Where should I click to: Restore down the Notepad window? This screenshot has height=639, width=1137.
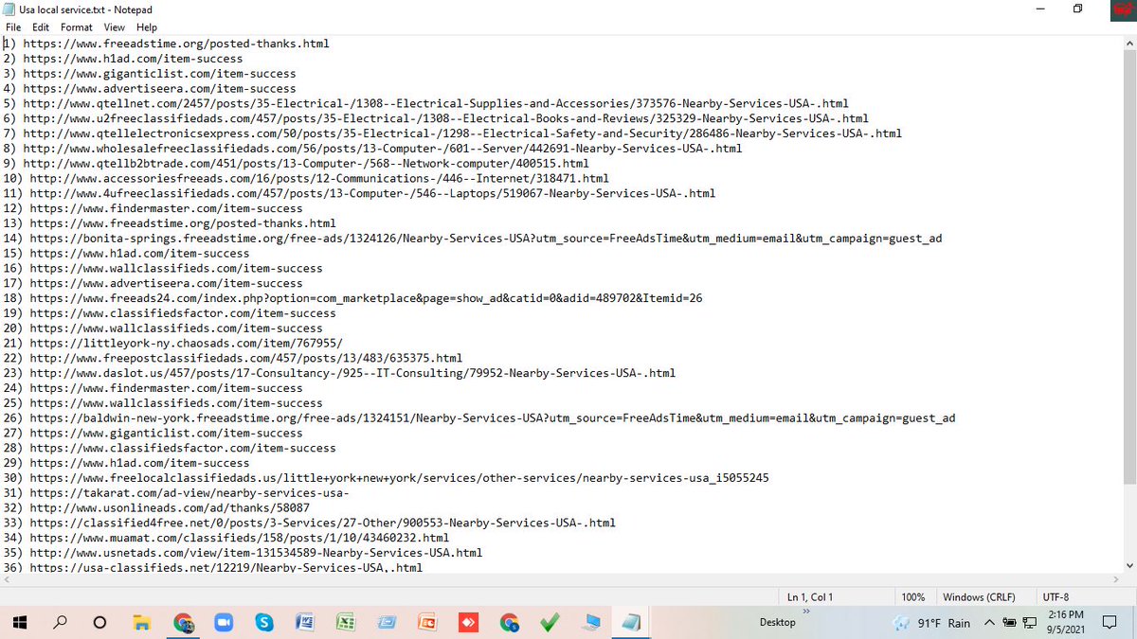pos(1077,9)
